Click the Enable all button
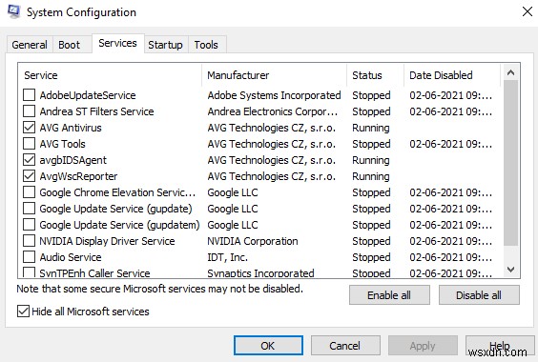This screenshot has width=538, height=362. (x=389, y=295)
